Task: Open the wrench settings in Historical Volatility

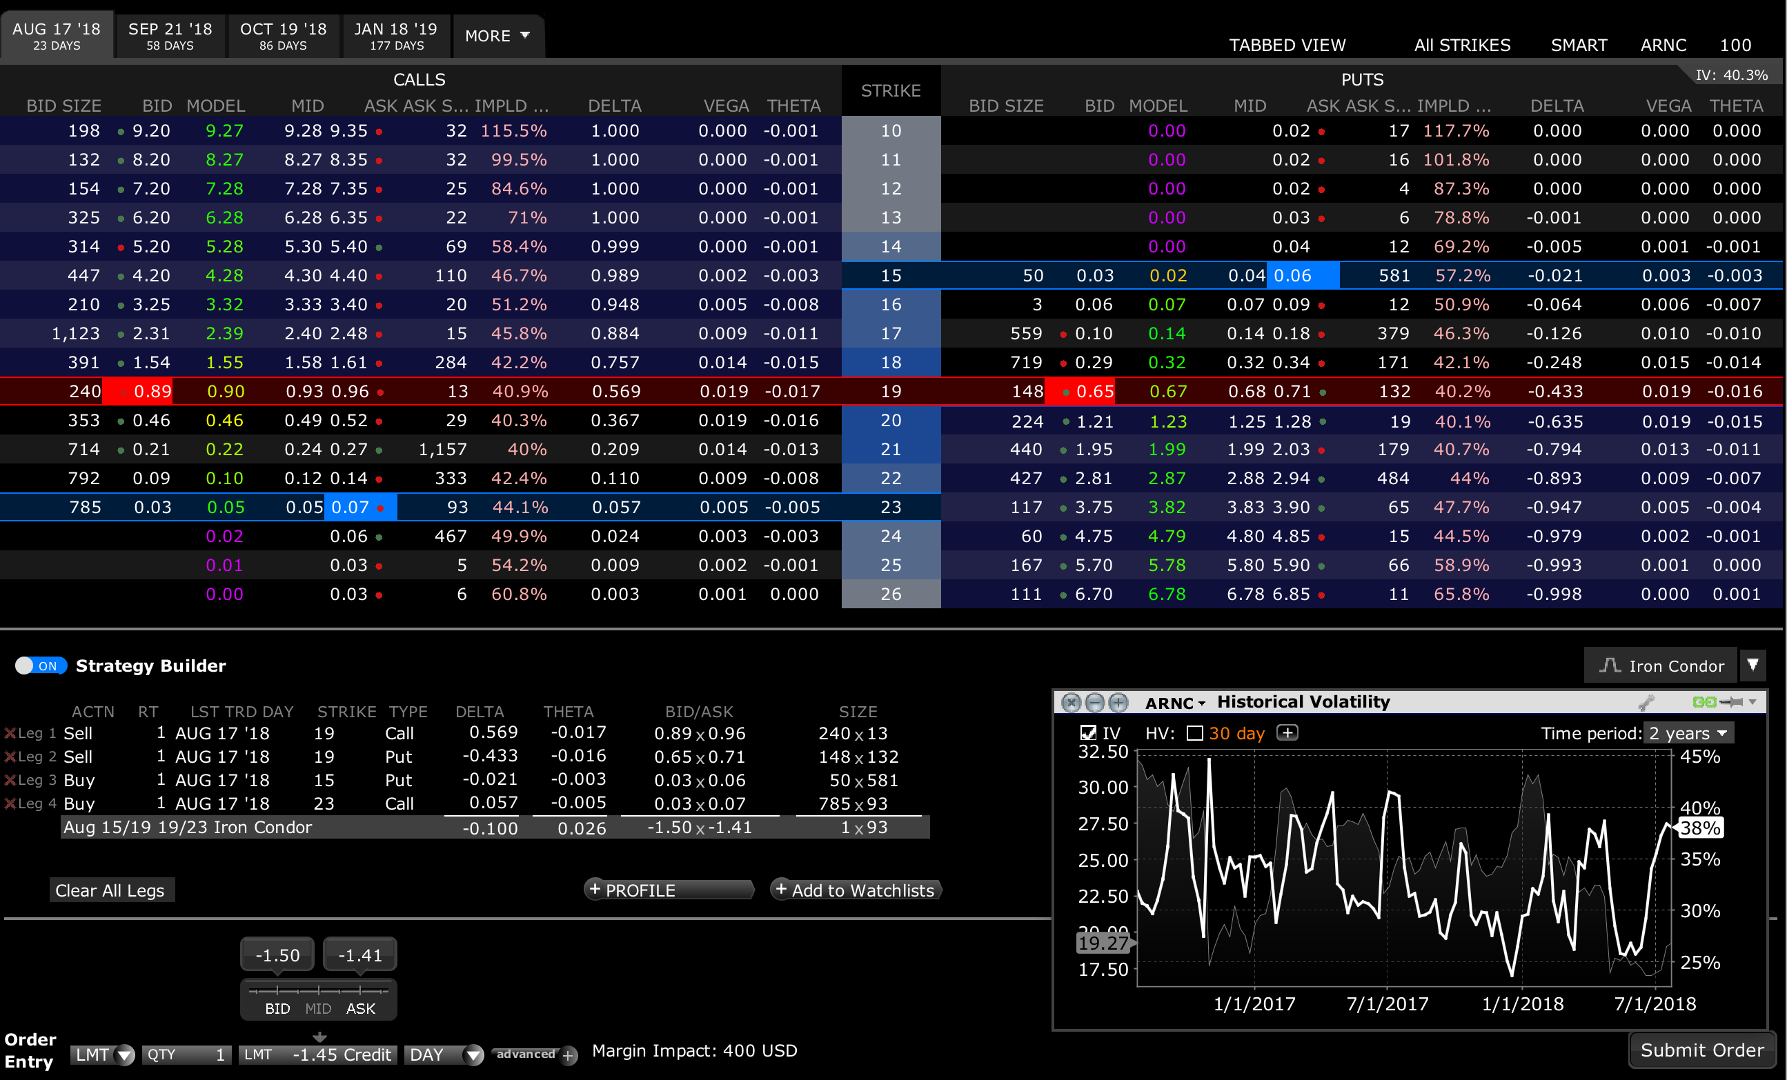Action: click(1646, 701)
